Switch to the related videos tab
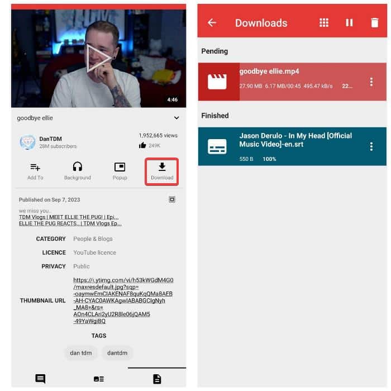The height and width of the screenshot is (391, 391). (98, 379)
